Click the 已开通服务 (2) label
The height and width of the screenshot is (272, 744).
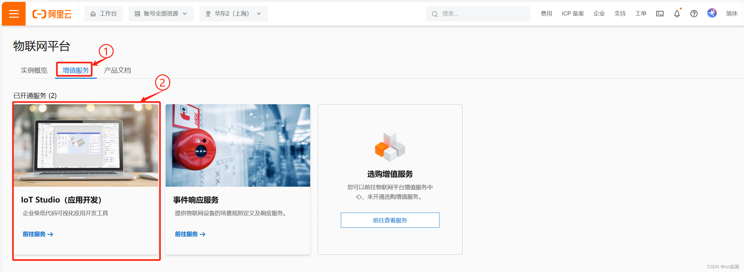click(x=35, y=96)
